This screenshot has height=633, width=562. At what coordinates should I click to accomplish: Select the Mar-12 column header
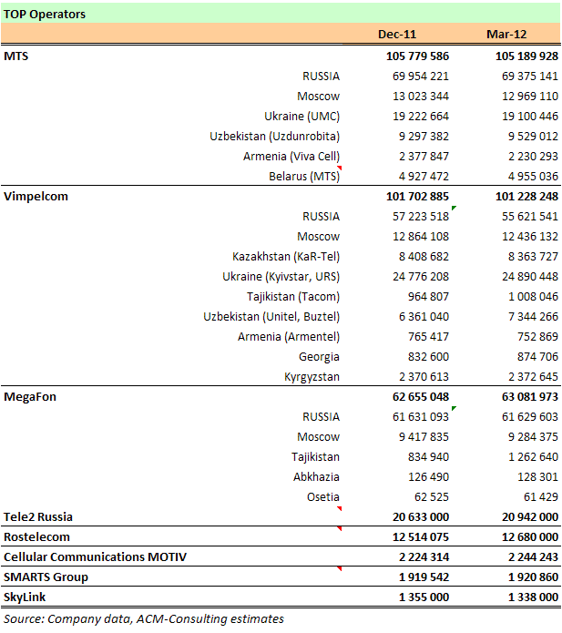(506, 34)
